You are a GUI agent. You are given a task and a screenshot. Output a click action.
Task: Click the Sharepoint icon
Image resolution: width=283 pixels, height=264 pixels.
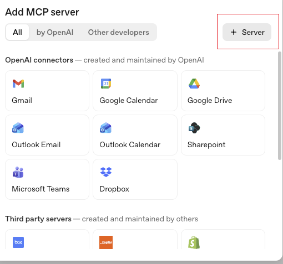(x=194, y=128)
